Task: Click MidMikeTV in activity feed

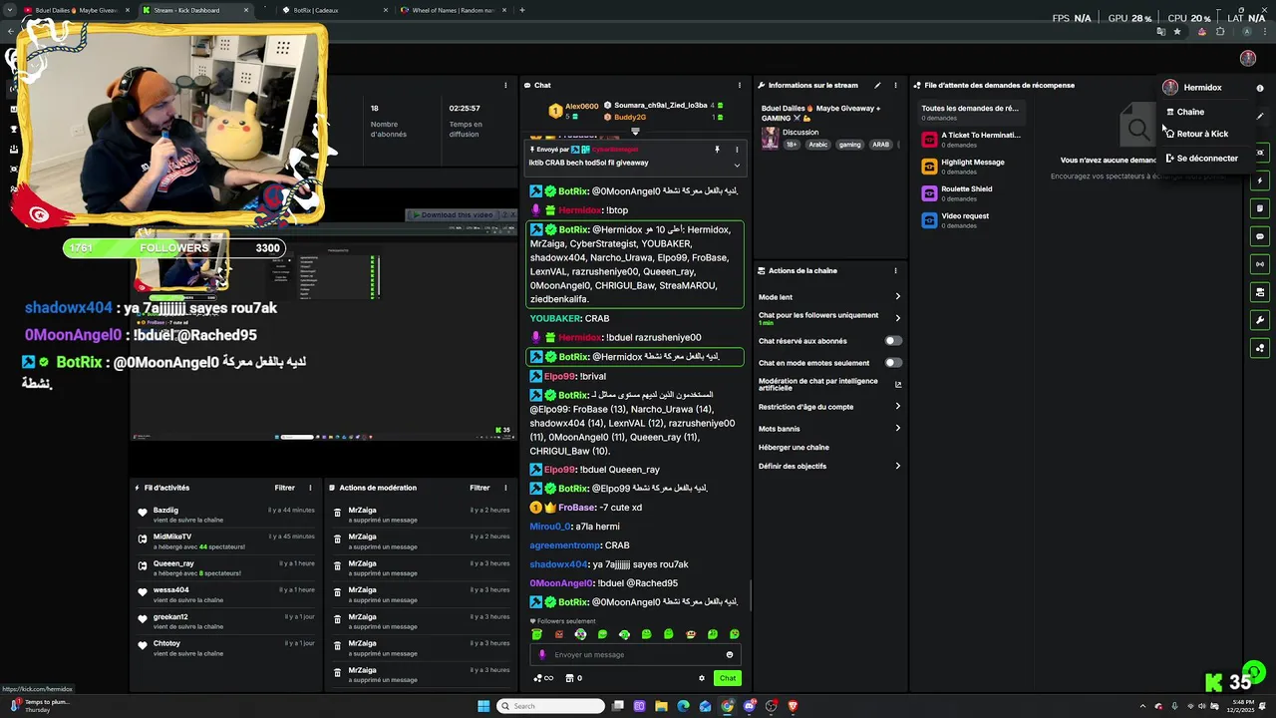Action: (172, 537)
